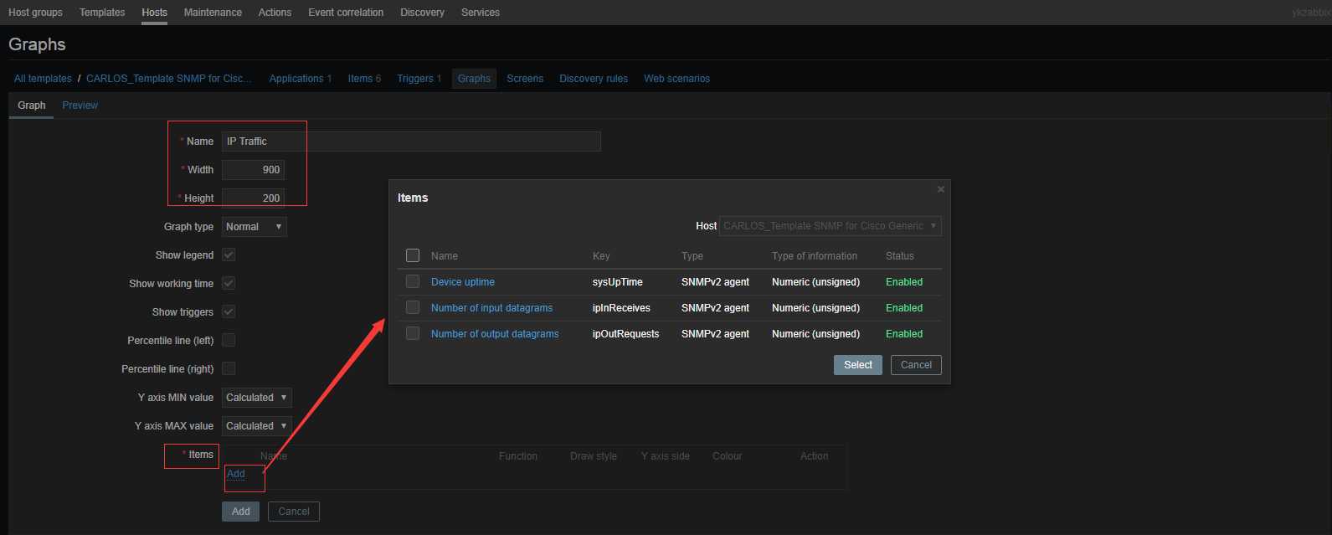
Task: Open the Graphs section link
Action: coord(474,78)
